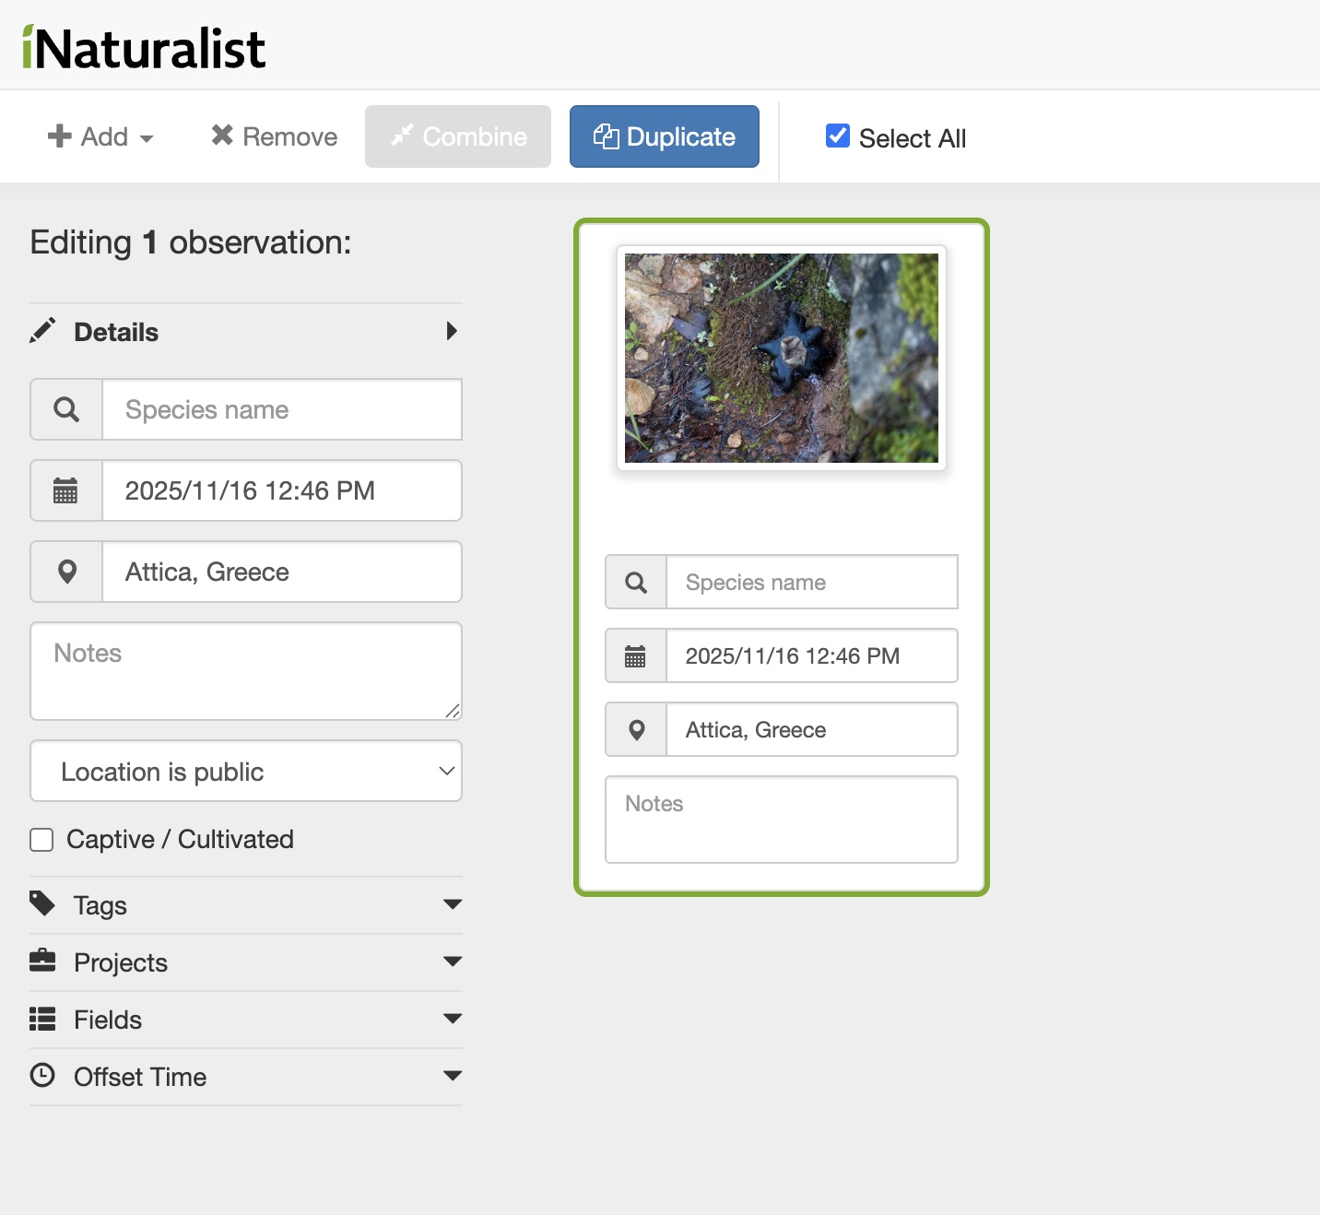1320x1215 pixels.
Task: Open the Location is public dropdown
Action: 246,772
